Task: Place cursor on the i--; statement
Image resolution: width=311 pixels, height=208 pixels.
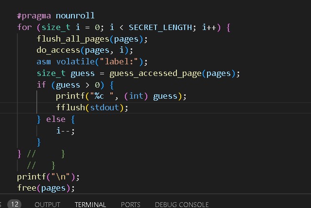Action: click(x=65, y=131)
